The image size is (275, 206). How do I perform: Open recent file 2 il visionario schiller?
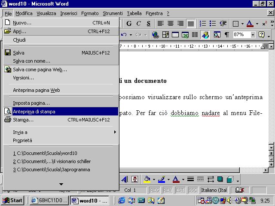(61, 161)
